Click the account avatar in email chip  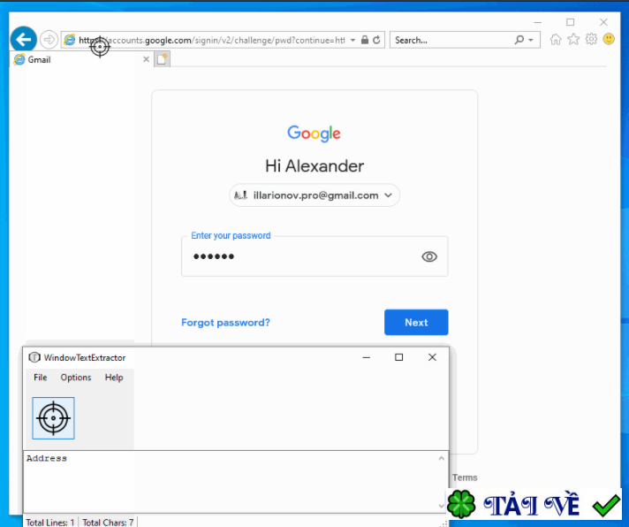(240, 195)
